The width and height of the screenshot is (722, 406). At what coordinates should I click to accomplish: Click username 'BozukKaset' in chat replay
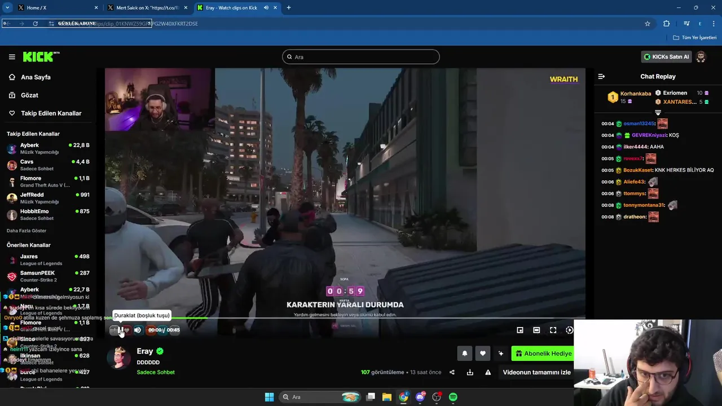coord(637,170)
